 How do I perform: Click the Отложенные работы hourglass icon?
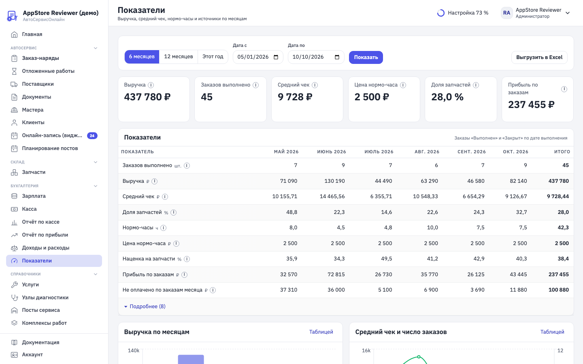14,71
